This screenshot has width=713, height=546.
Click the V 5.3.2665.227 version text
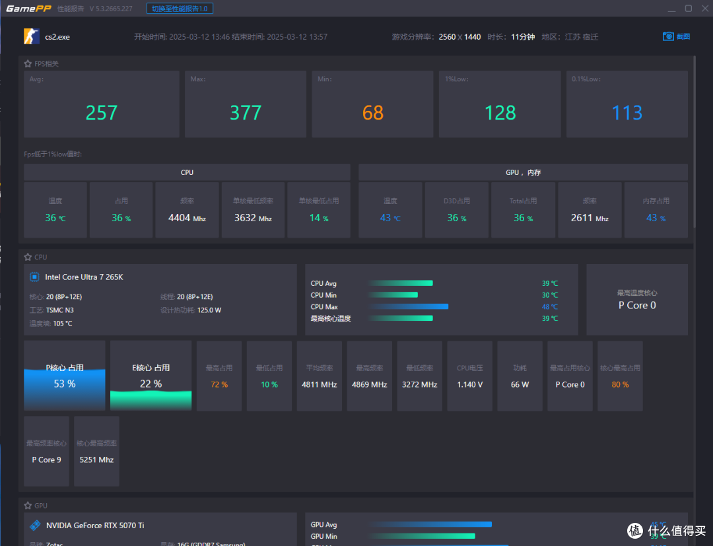pos(111,9)
